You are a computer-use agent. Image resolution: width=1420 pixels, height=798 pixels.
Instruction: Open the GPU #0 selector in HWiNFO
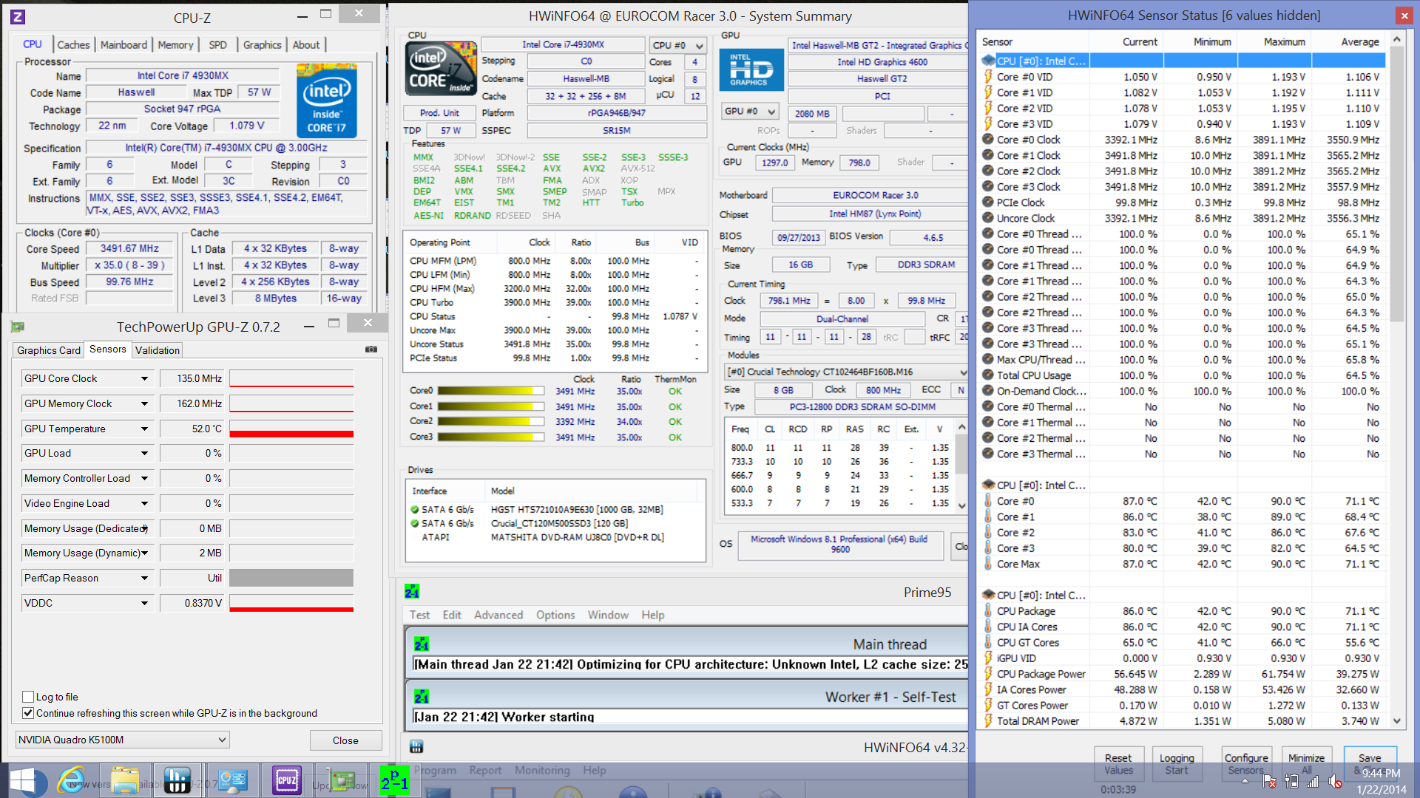pos(750,112)
